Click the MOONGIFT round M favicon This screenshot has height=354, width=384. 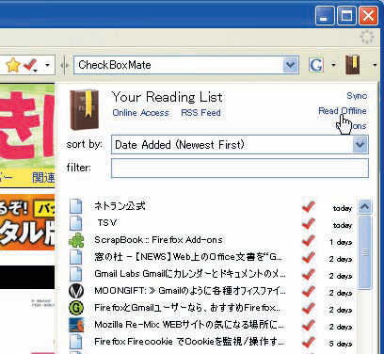76,291
